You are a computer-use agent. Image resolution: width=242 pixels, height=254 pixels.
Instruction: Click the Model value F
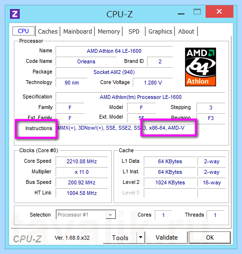point(141,108)
